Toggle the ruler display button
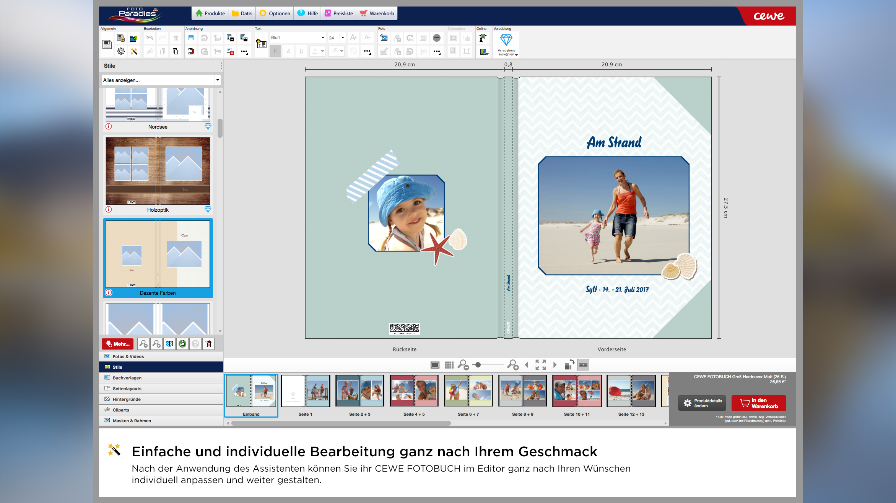The height and width of the screenshot is (503, 896). point(583,365)
